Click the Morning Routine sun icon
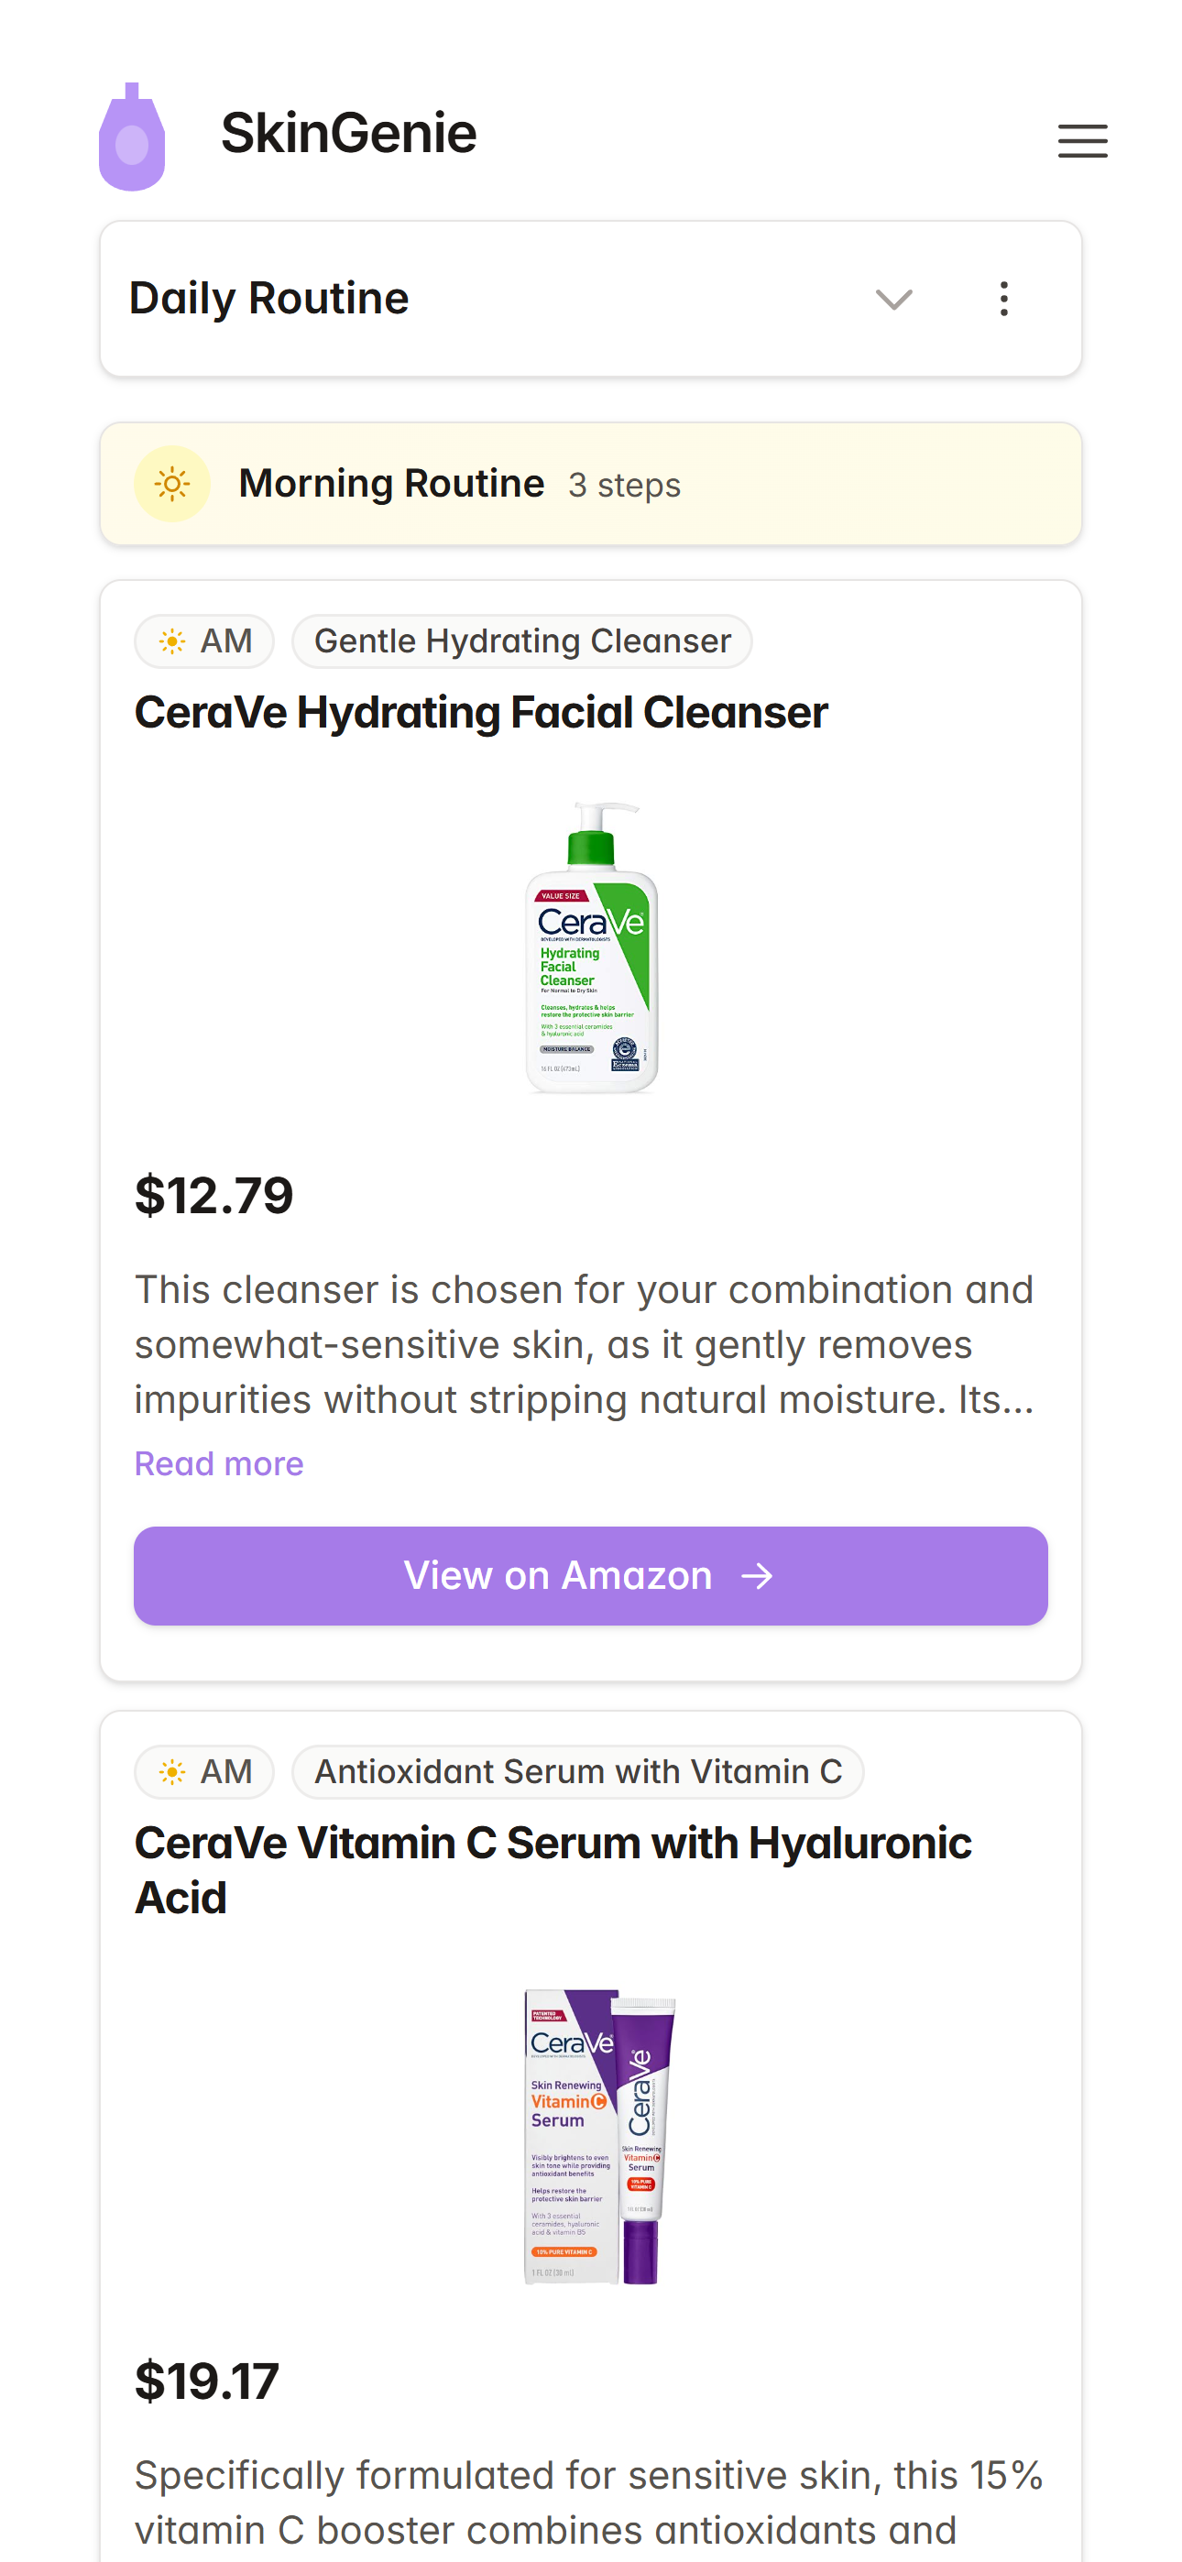This screenshot has width=1182, height=2562. tap(172, 485)
